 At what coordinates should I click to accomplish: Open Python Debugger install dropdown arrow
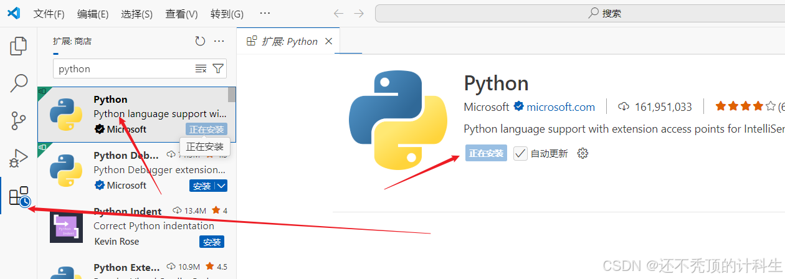click(x=221, y=186)
